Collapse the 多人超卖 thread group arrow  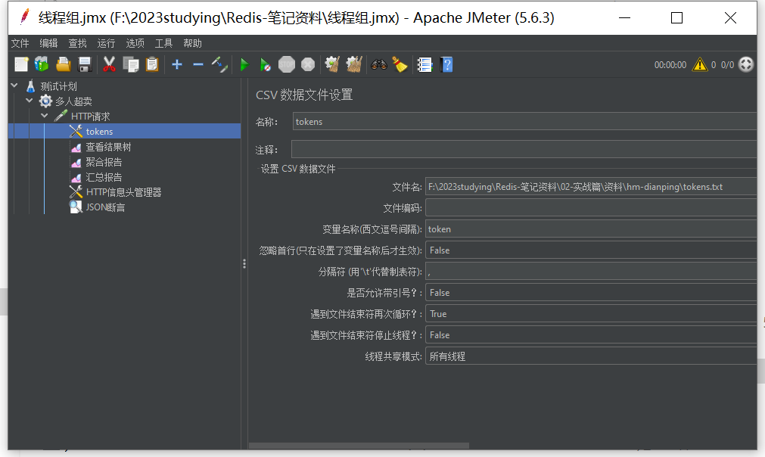[x=30, y=101]
